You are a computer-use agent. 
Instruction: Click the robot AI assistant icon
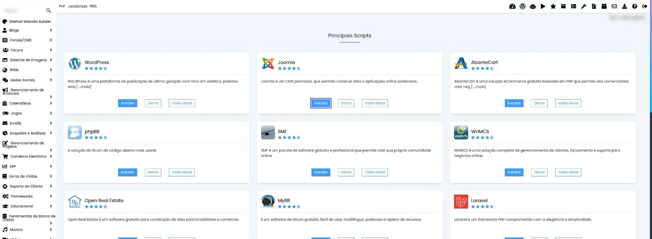tap(533, 6)
